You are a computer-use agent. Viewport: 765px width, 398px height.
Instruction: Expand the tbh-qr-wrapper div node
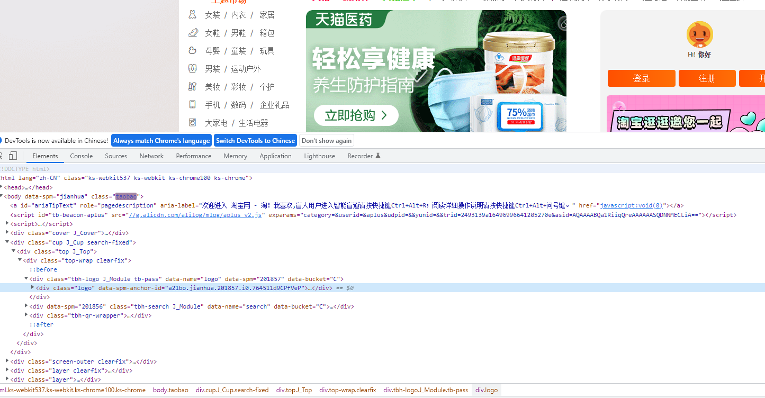tap(26, 315)
